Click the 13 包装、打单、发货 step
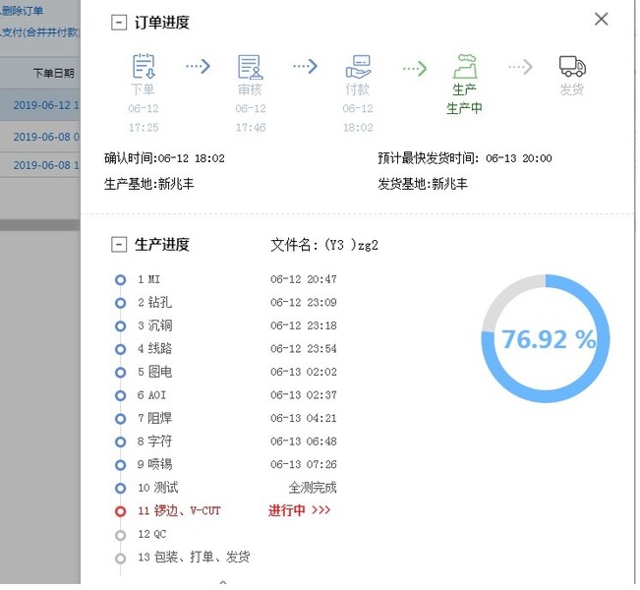This screenshot has height=590, width=640. [x=193, y=558]
